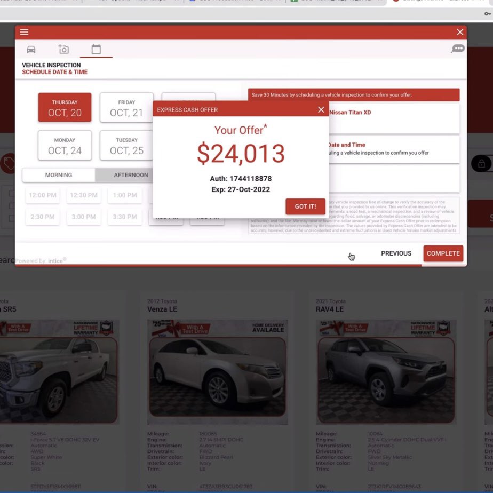Choose Thursday Oct 20 date

(x=65, y=107)
